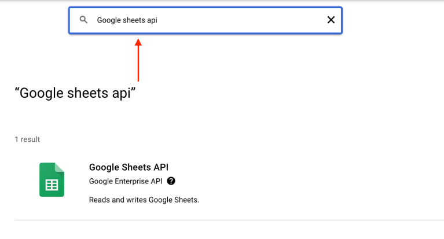Click the word "api" in search field

click(x=152, y=20)
